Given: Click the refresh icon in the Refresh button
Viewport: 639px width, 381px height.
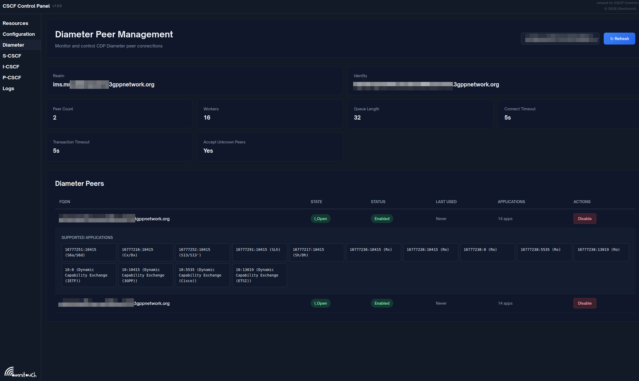Looking at the screenshot, I should click(612, 38).
